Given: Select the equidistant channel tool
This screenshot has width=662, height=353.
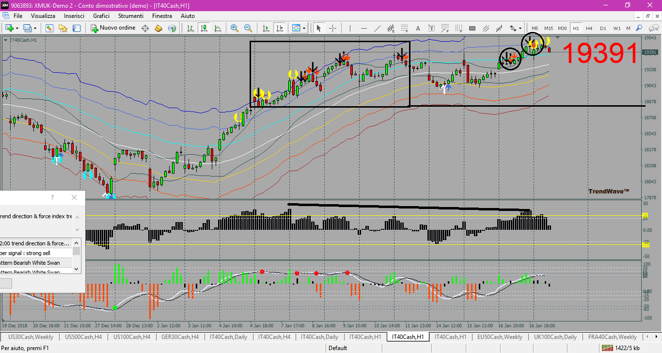Looking at the screenshot, I should point(391,28).
